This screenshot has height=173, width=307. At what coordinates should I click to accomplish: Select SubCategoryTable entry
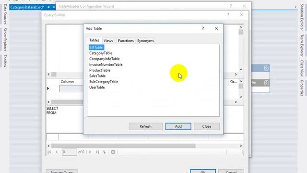104,82
